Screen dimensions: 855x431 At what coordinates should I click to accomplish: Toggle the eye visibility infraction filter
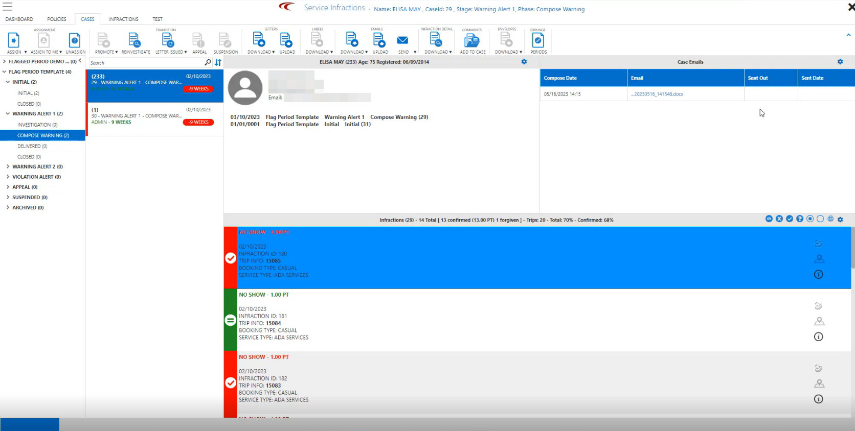769,219
